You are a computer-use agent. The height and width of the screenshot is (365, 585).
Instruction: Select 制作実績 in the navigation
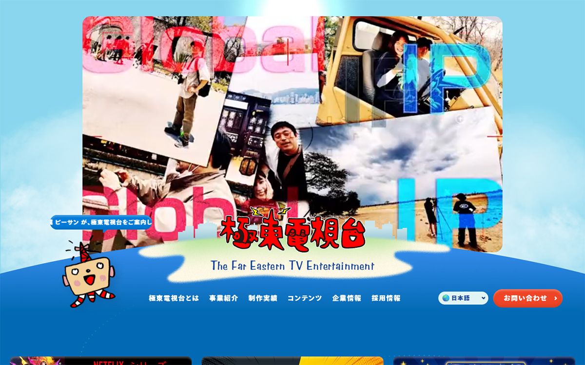(263, 298)
